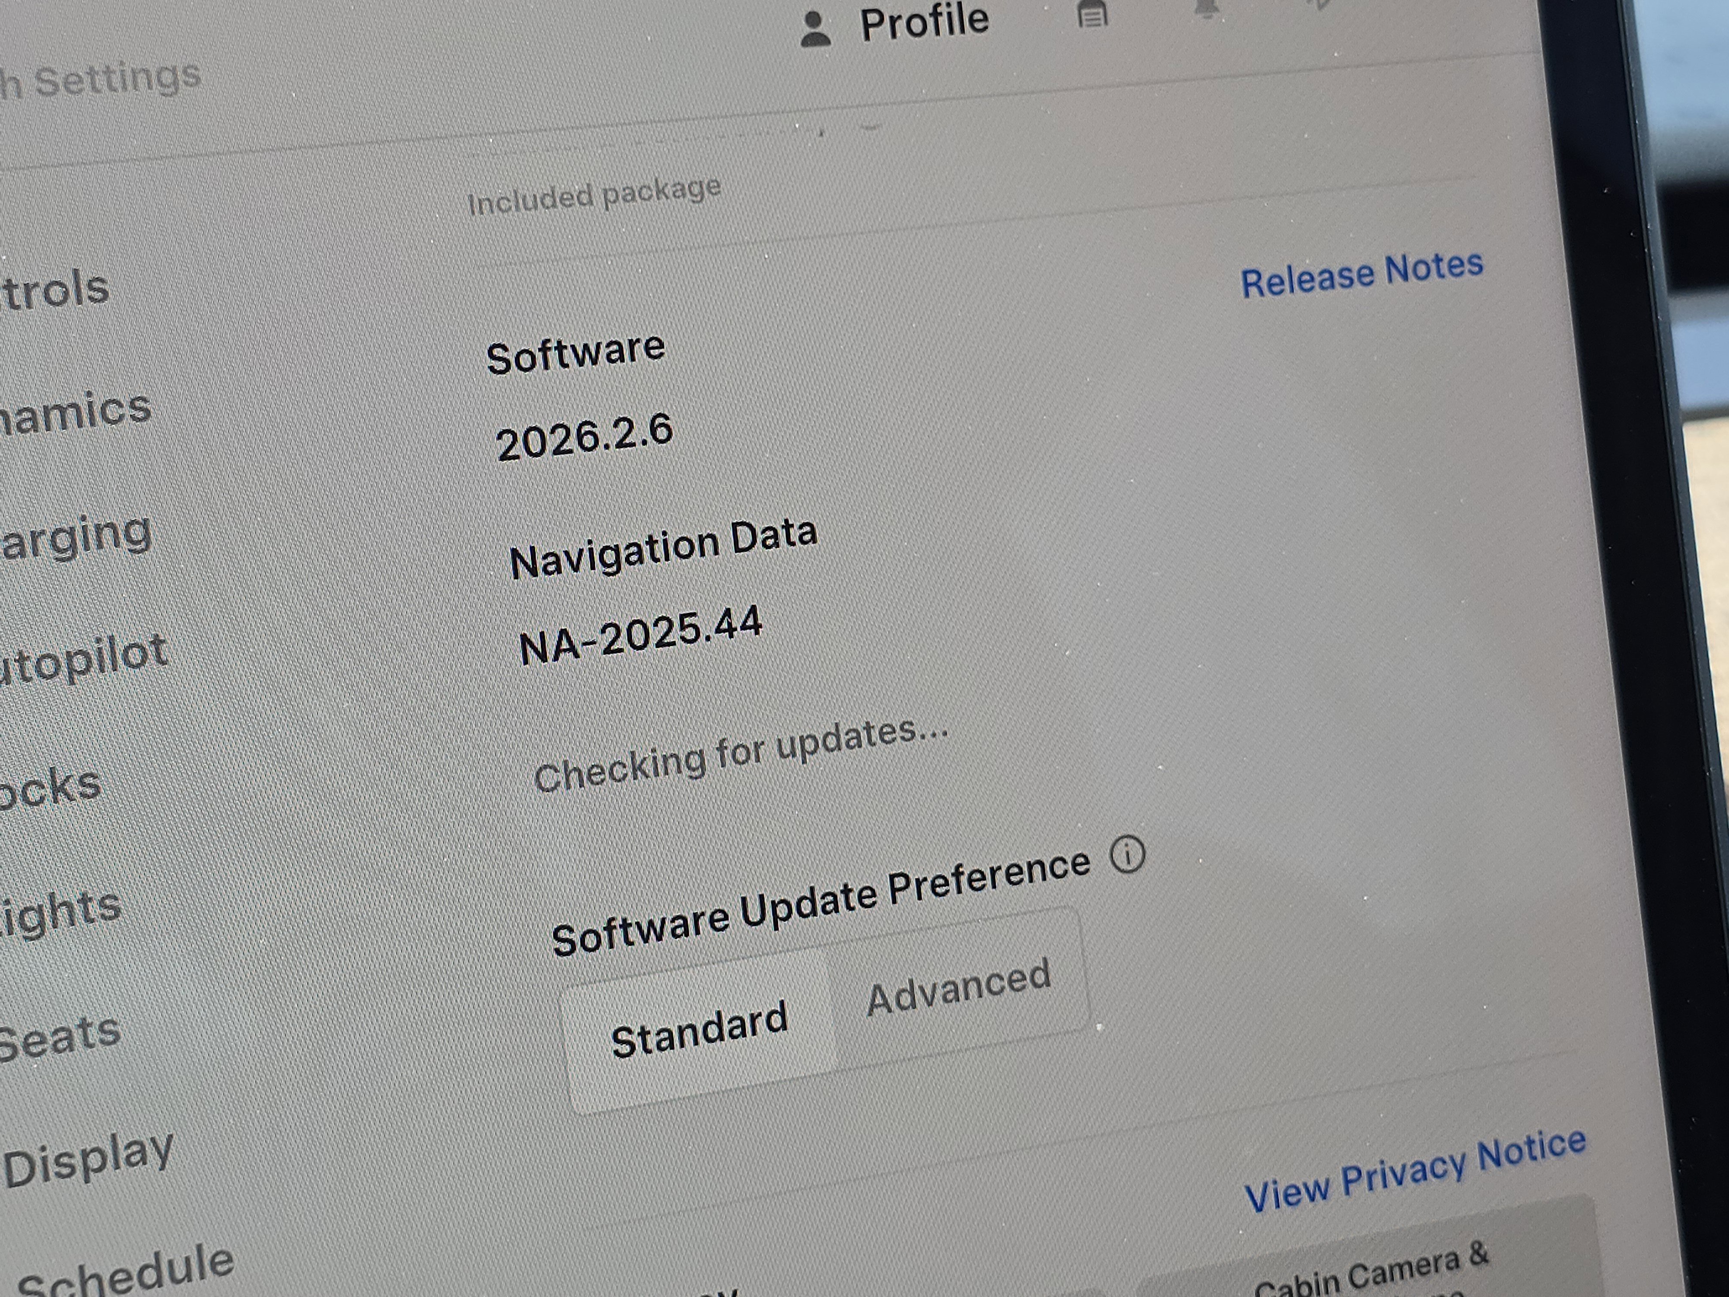Screen dimensions: 1729x1297
Task: Tap the navigation data version NA-2025.44
Action: [x=641, y=636]
